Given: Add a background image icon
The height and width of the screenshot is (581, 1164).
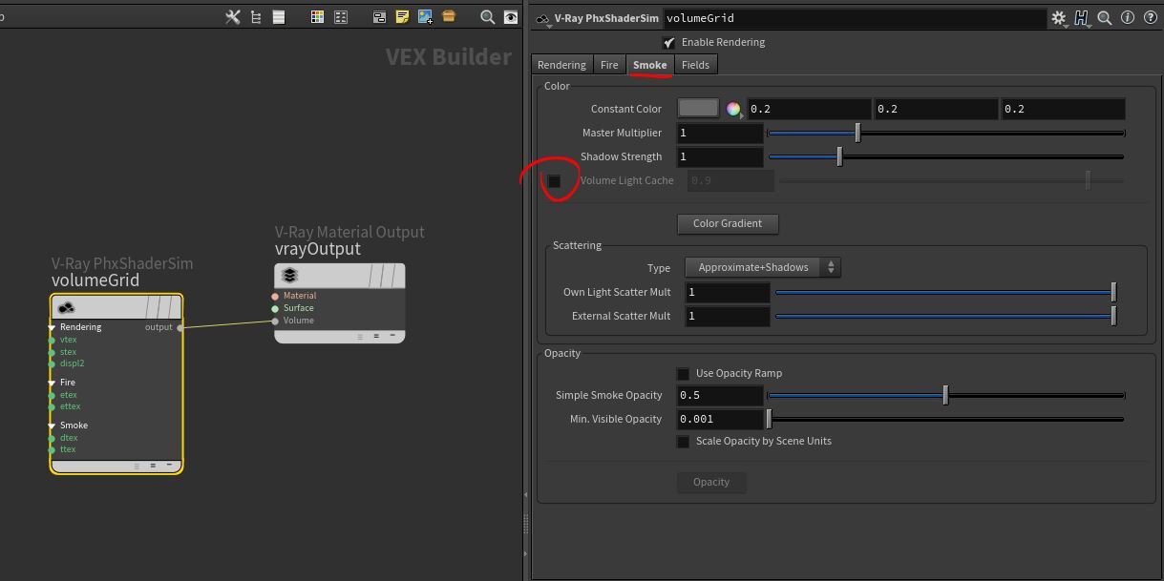Looking at the screenshot, I should 425,17.
